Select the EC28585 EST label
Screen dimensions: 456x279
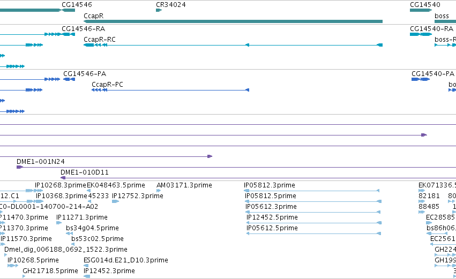[x=440, y=217]
